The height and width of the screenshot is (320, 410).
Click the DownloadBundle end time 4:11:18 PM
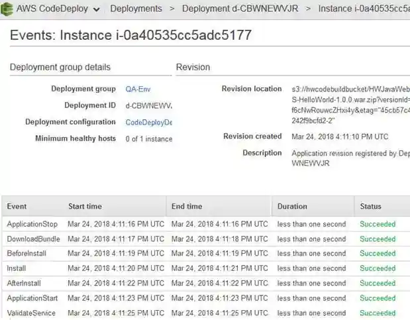(x=220, y=239)
